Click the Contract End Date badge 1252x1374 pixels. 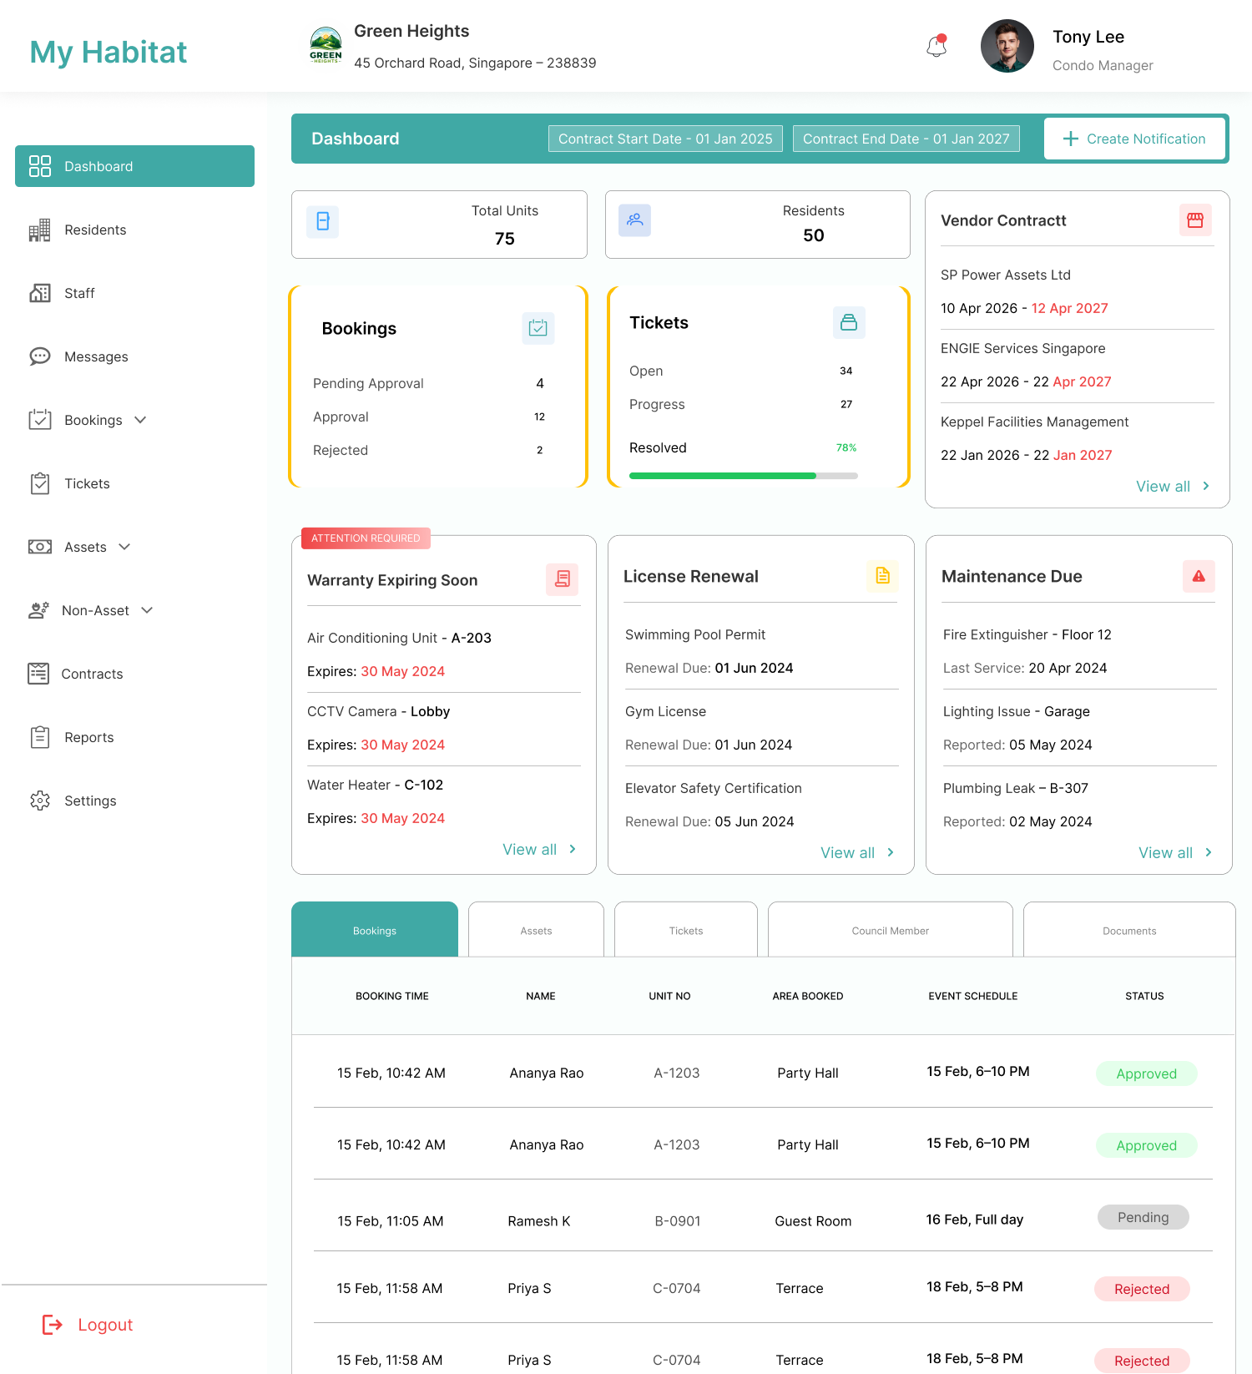(906, 139)
